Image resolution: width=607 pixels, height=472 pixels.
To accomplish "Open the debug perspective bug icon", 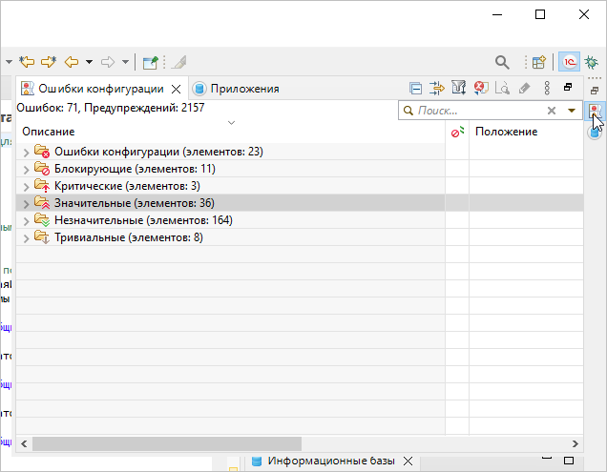I will [x=592, y=62].
